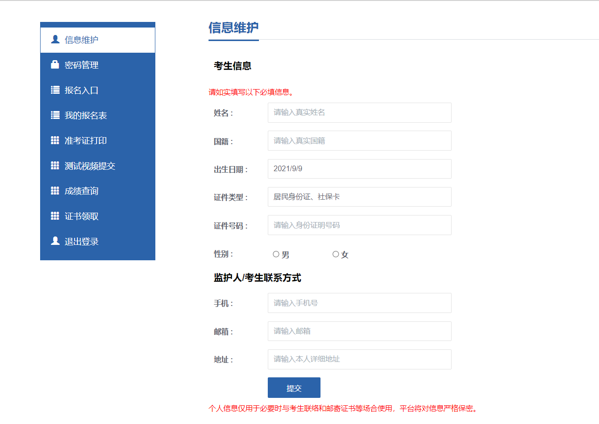Click the 信息维护 page heading

(233, 28)
